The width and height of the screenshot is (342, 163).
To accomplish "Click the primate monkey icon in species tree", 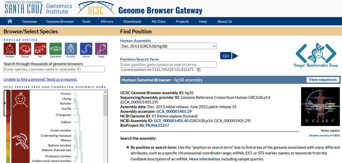I will pyautogui.click(x=20, y=141).
